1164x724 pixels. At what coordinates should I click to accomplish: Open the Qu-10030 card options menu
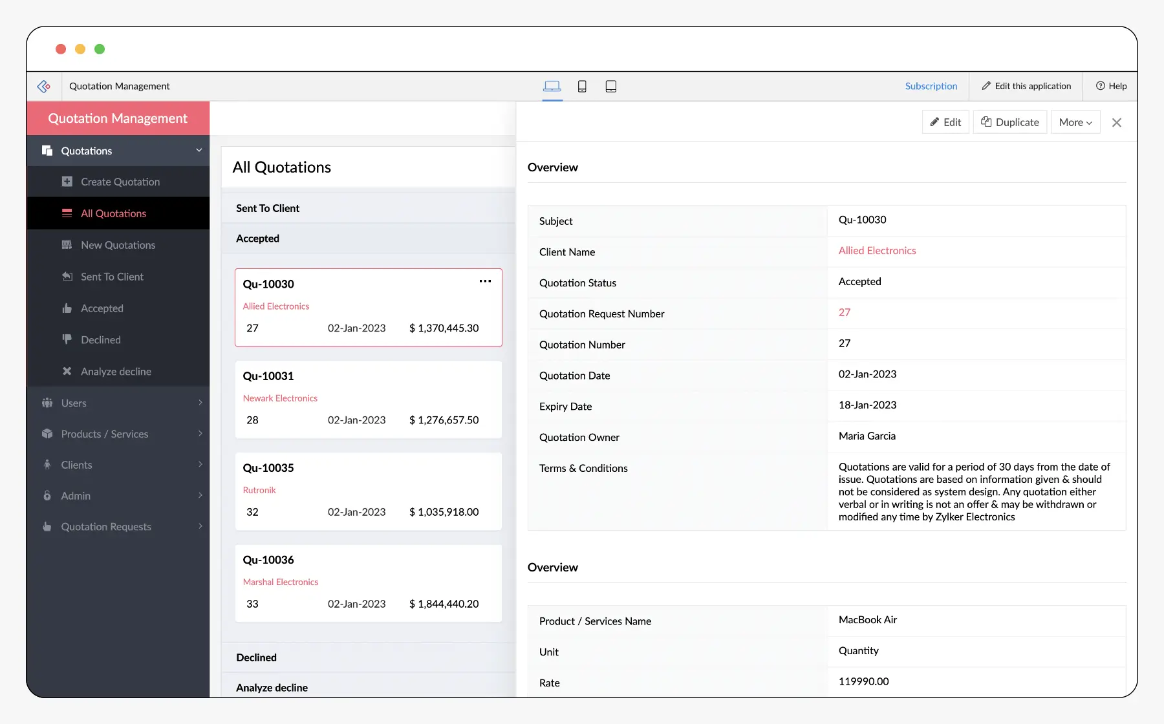485,281
